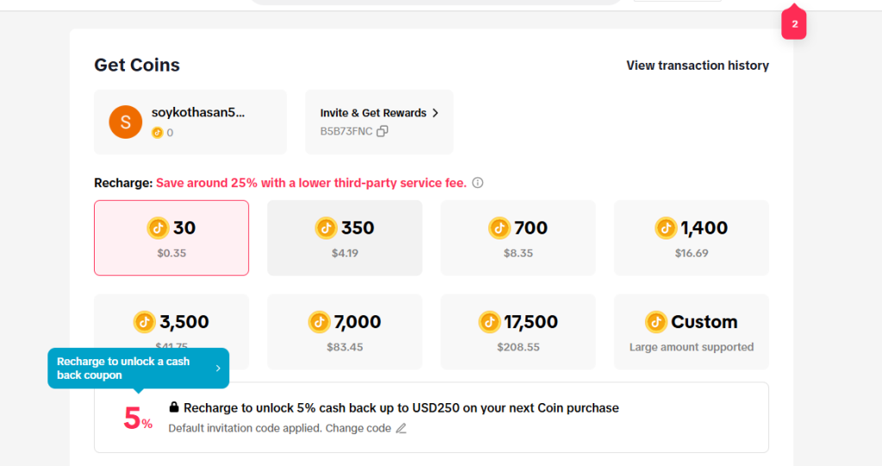
Task: Click the orange S profile avatar
Action: pyautogui.click(x=126, y=122)
